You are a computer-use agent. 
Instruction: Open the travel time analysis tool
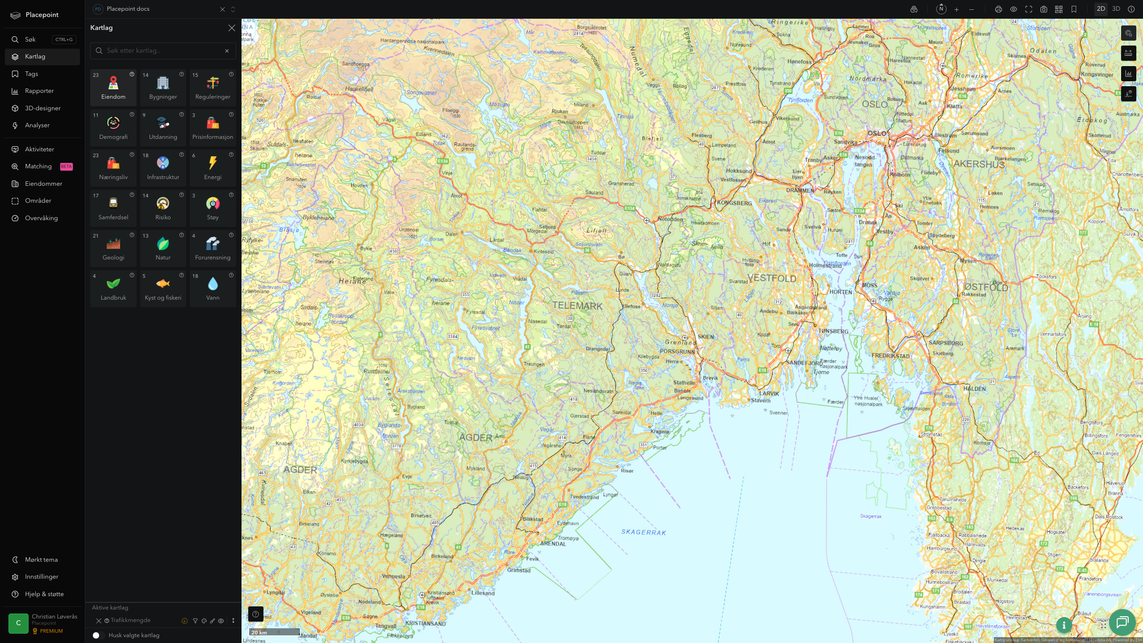[x=1128, y=94]
